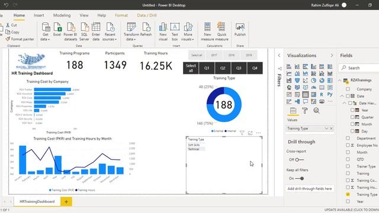Image resolution: width=379 pixels, height=213 pixels.
Task: Select the area chart visual
Action: pyautogui.click(x=297, y=73)
